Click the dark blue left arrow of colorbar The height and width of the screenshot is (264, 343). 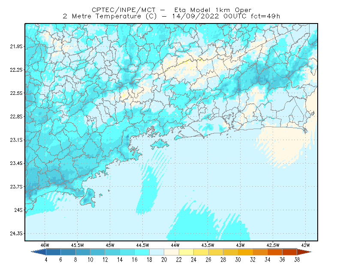pyautogui.click(x=39, y=252)
